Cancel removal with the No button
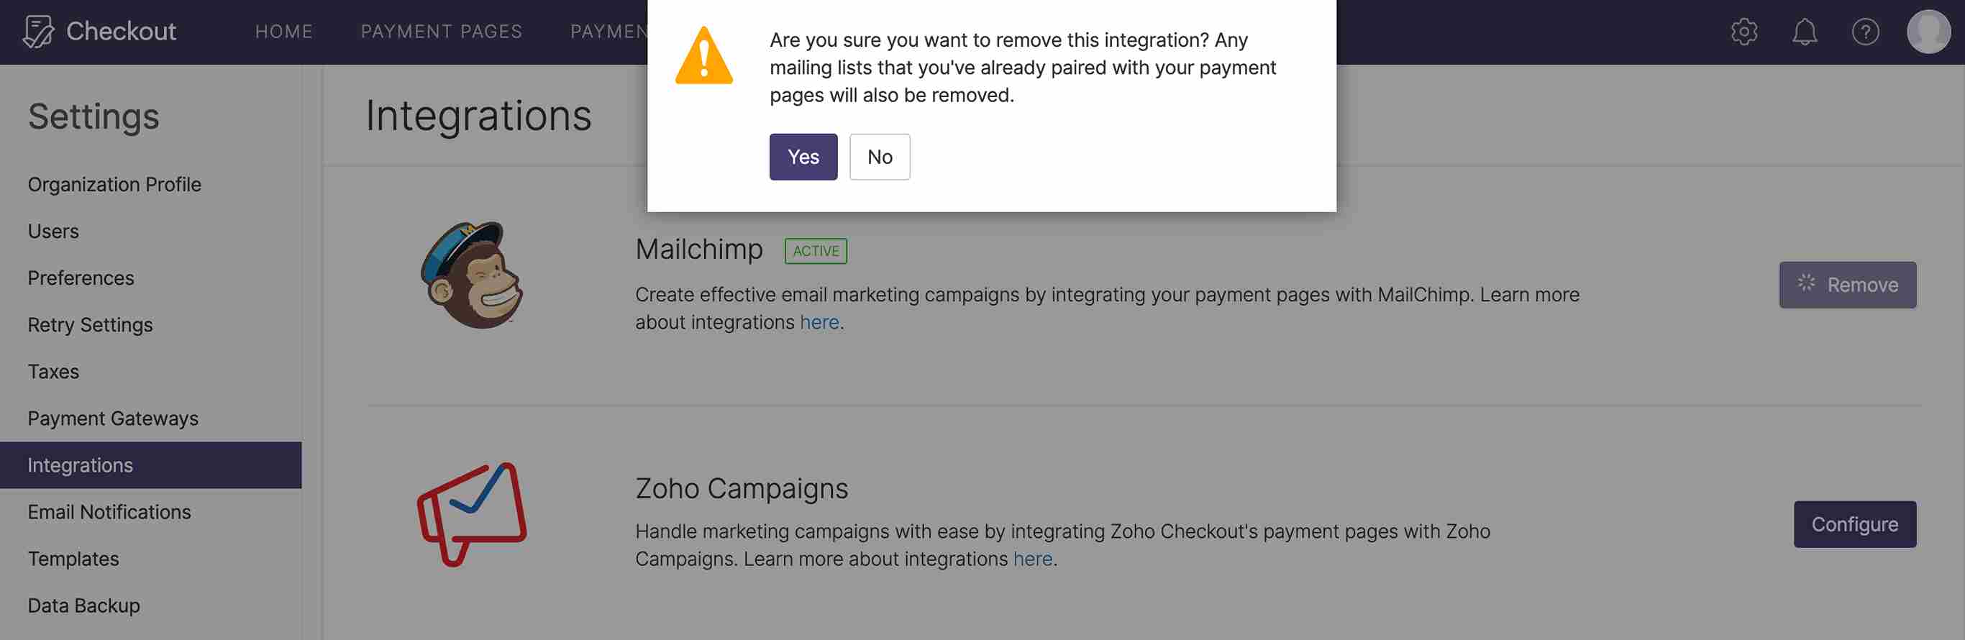The image size is (1965, 640). point(879,156)
